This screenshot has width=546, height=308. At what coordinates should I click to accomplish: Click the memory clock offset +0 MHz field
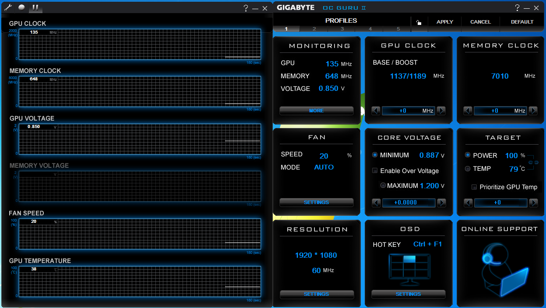500,111
